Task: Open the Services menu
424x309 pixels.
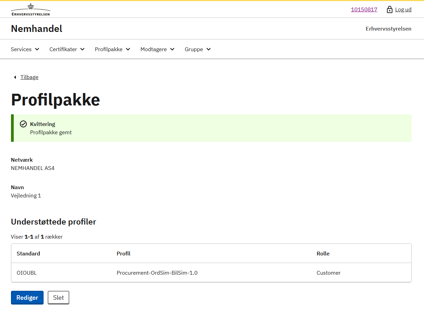Action: (25, 49)
